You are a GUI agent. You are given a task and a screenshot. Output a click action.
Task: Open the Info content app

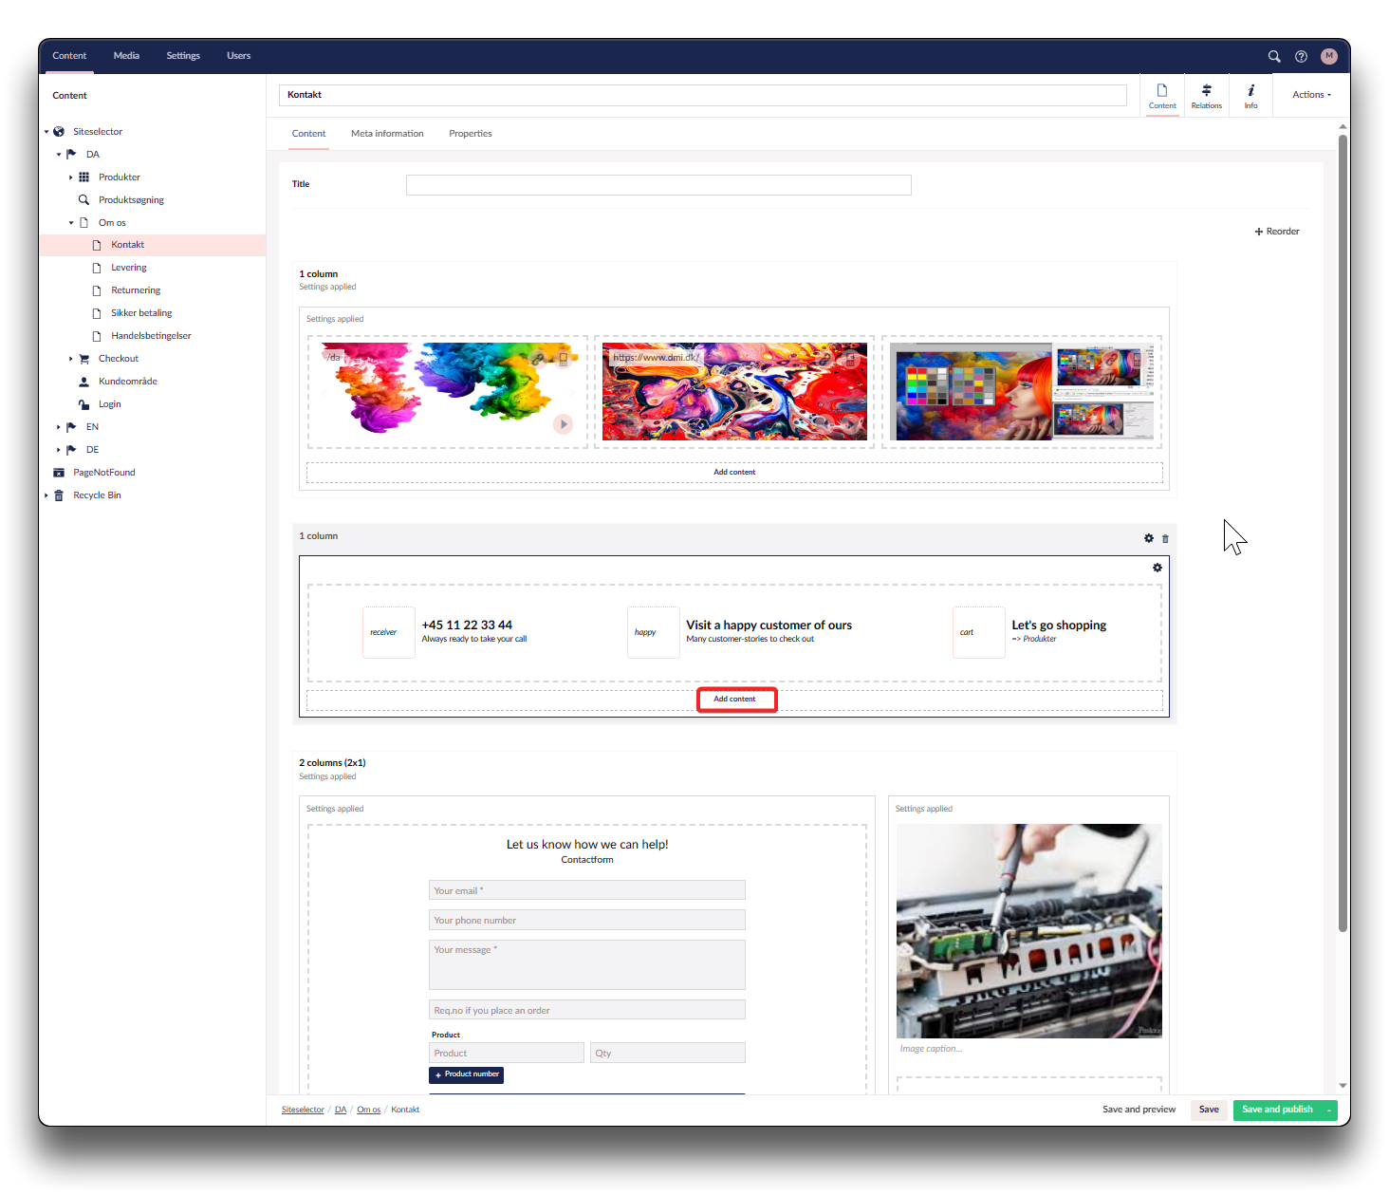coord(1250,95)
